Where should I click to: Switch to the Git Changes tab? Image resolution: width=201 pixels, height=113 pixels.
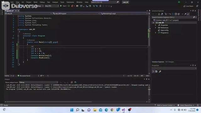(170, 62)
